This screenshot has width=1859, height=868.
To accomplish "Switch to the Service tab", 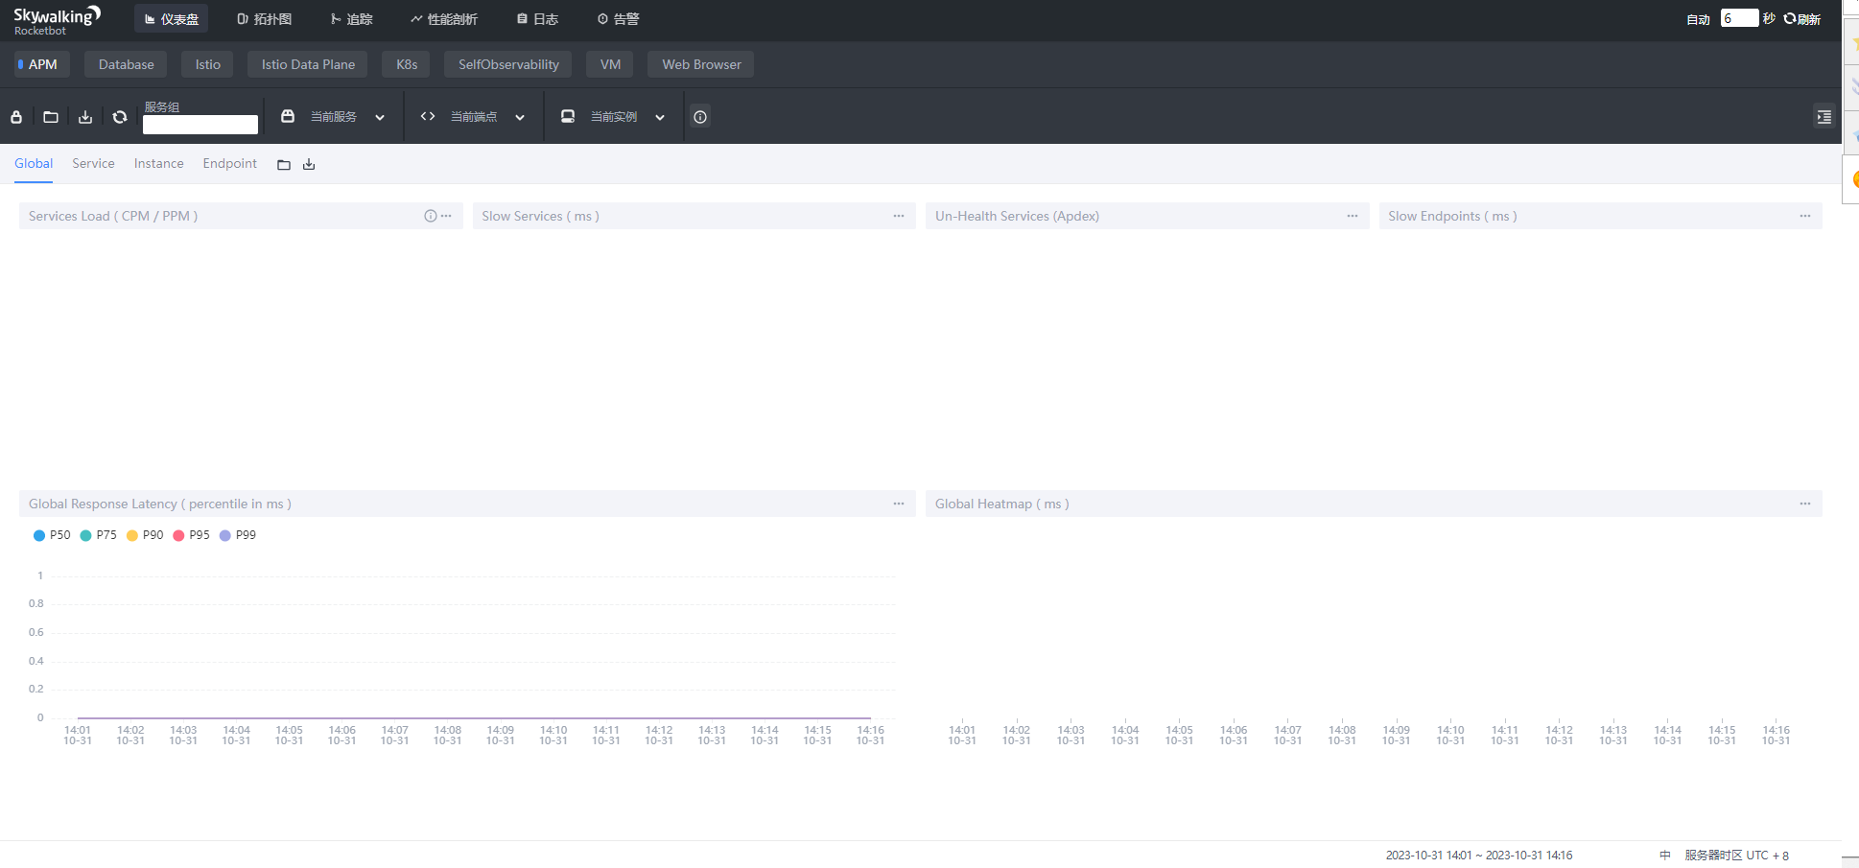I will [93, 164].
